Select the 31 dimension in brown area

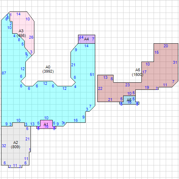(x=175, y=62)
